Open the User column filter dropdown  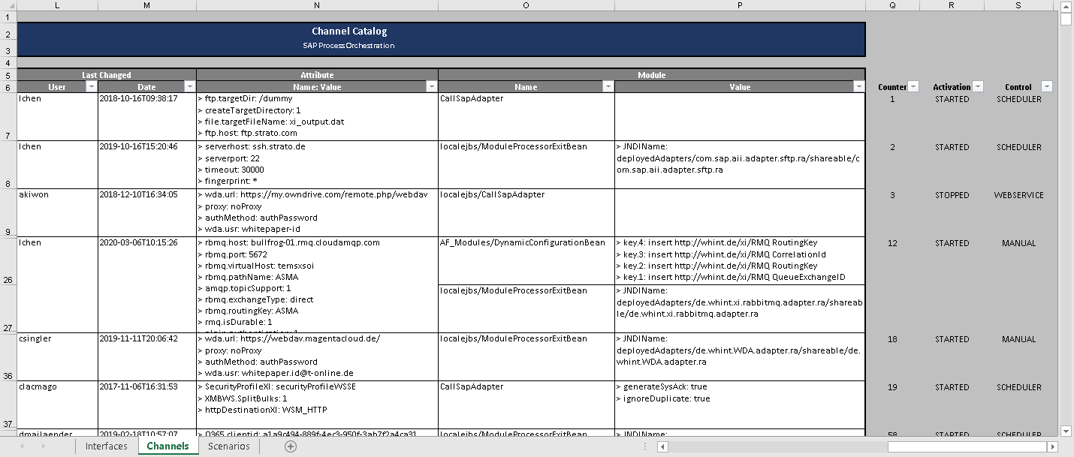(91, 87)
